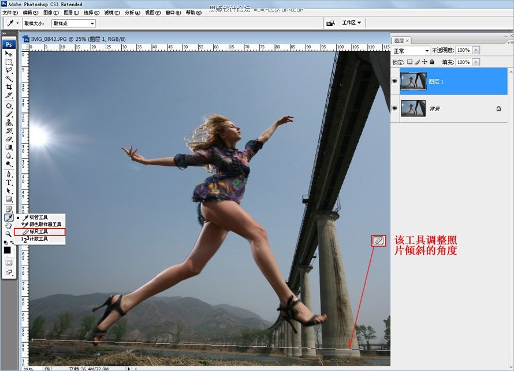The height and width of the screenshot is (371, 514).
Task: Select the Slice tool
Action: coord(9,95)
